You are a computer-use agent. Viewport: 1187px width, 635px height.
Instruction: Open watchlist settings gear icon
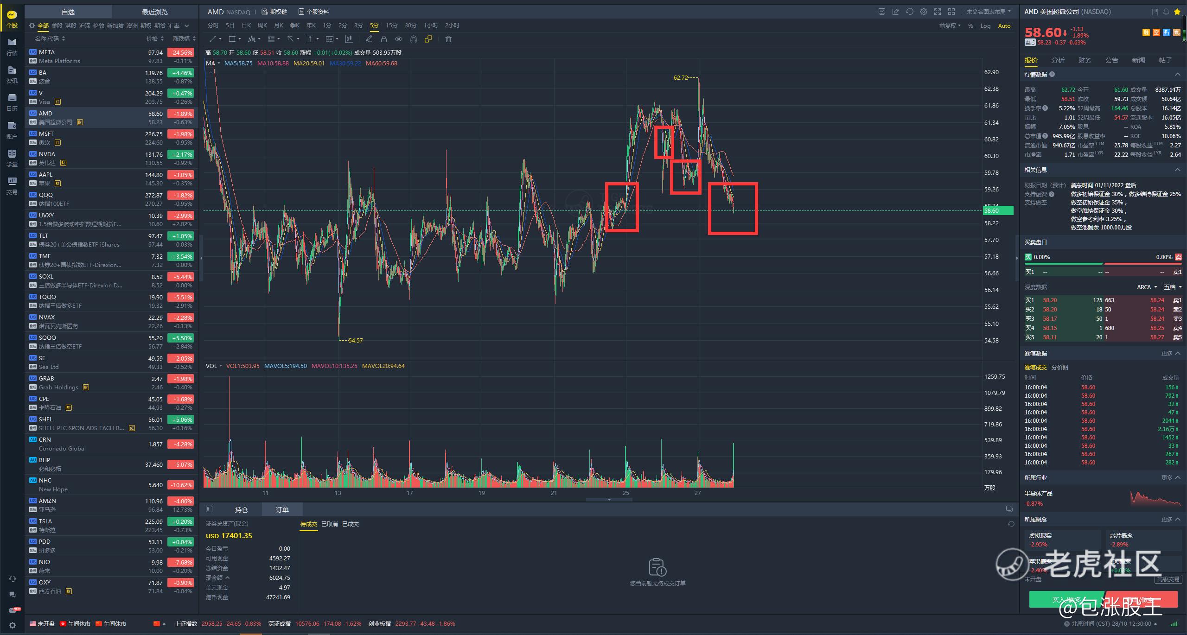[x=32, y=26]
